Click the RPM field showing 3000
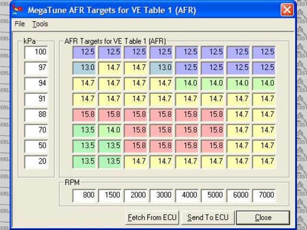 161,195
